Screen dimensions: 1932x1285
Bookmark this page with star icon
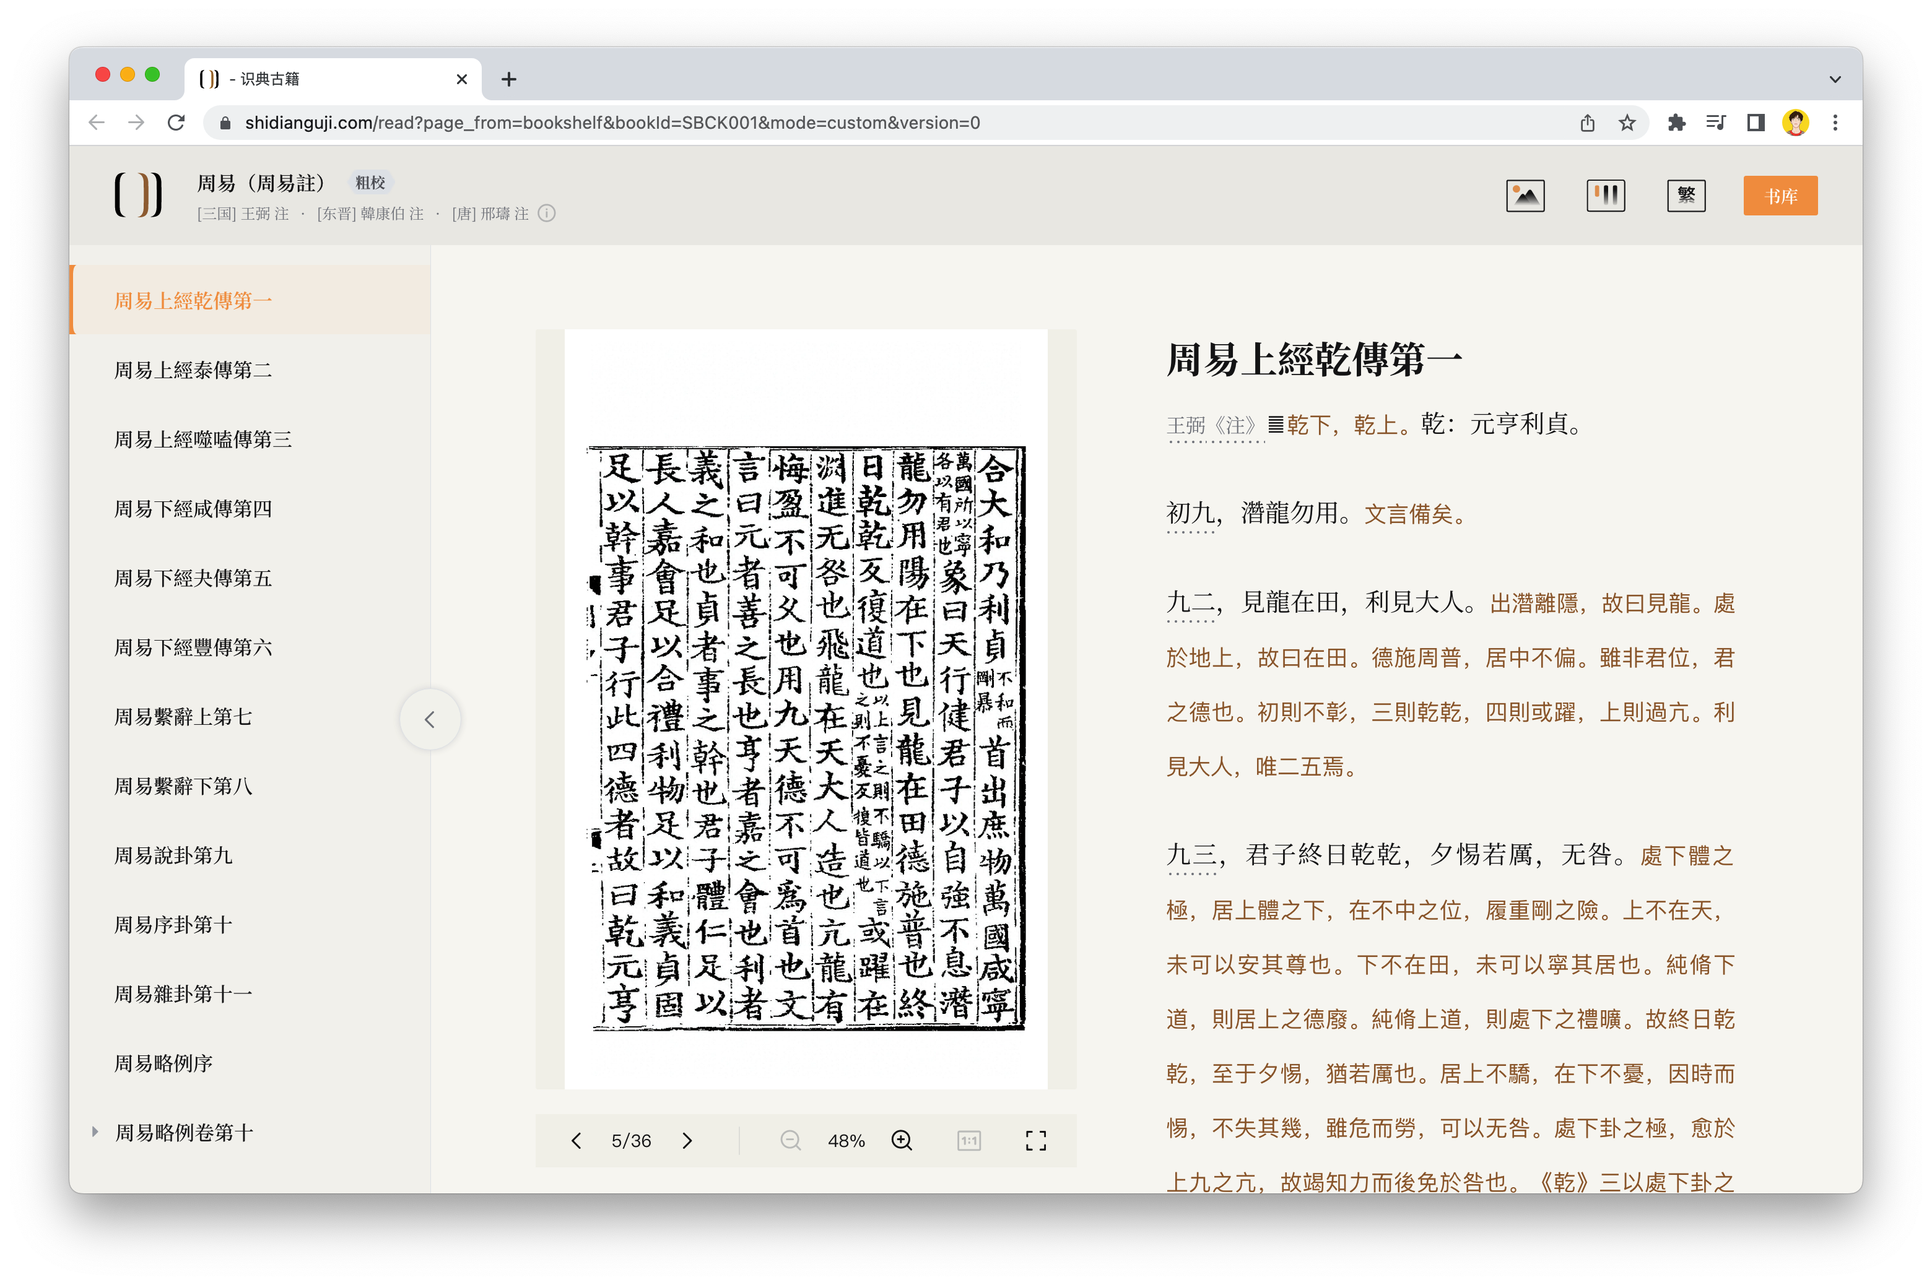click(1626, 123)
